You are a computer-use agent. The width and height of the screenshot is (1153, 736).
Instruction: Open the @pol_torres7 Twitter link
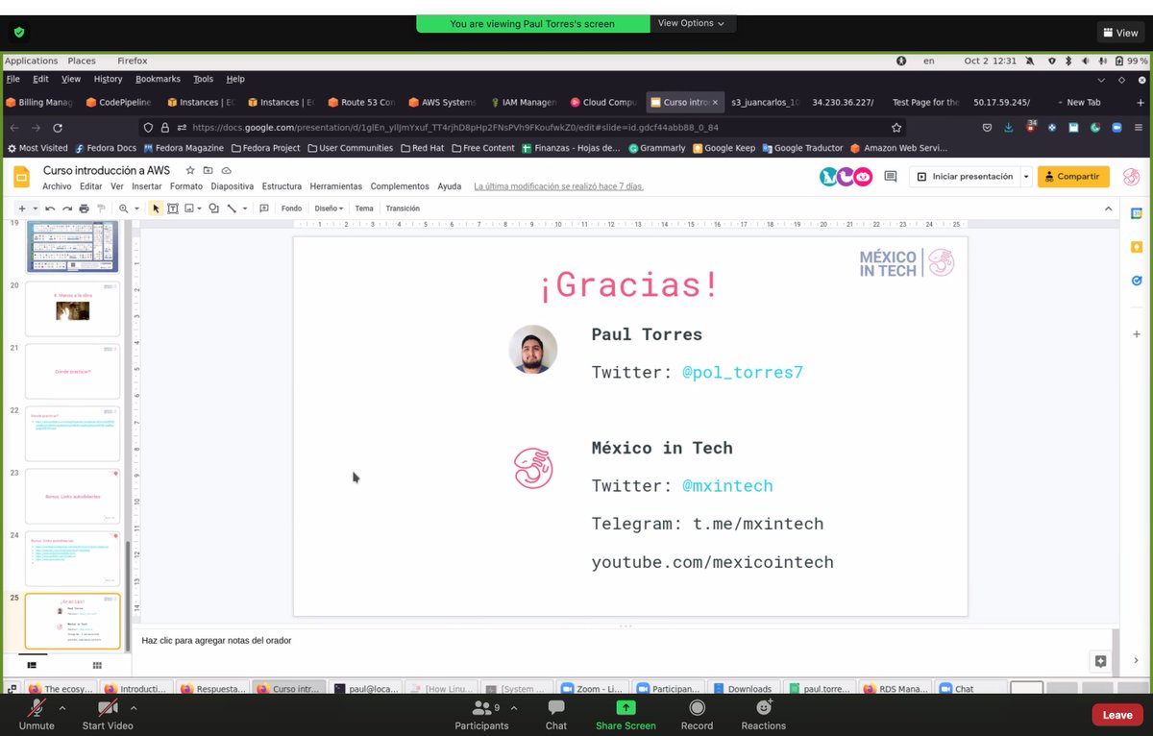(743, 372)
